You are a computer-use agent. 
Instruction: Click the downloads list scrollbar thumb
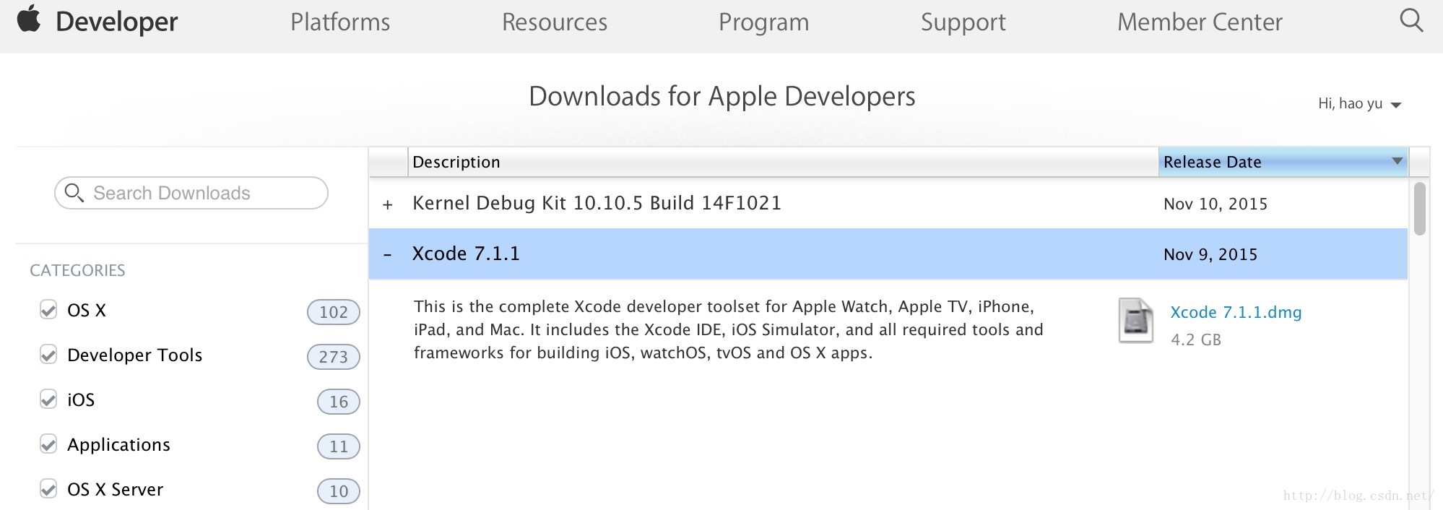pos(1420,209)
